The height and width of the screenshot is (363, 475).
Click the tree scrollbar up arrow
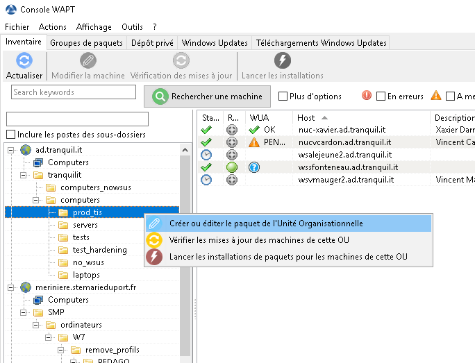[x=185, y=150]
